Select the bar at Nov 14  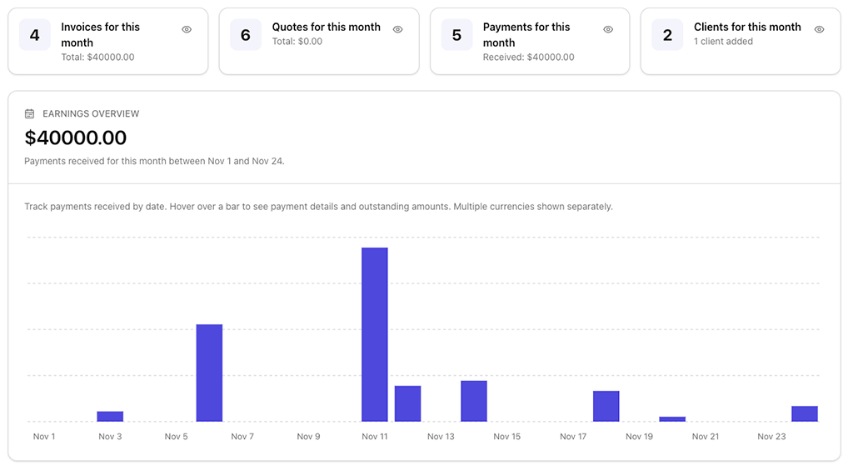click(x=474, y=401)
